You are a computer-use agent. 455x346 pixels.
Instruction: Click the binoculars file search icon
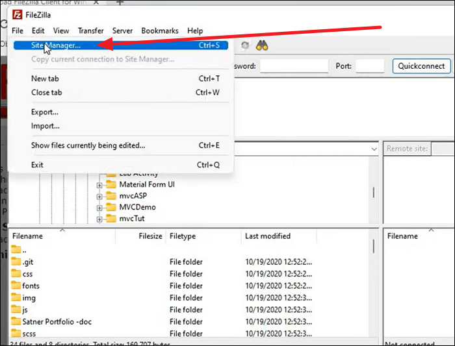click(x=262, y=45)
